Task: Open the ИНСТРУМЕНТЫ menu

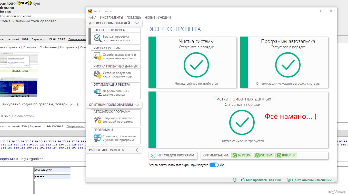Action: point(111,17)
